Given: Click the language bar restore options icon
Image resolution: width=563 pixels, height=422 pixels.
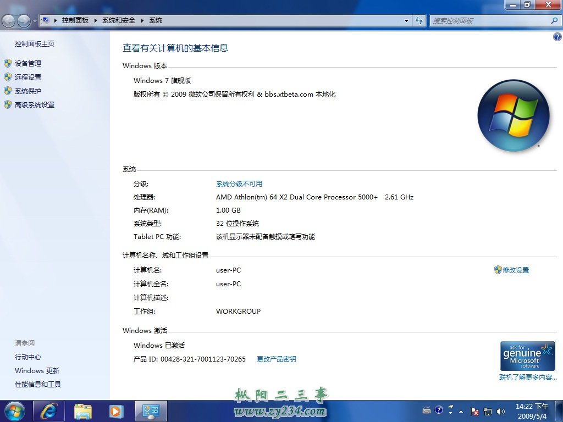Looking at the screenshot, I should click(451, 407).
